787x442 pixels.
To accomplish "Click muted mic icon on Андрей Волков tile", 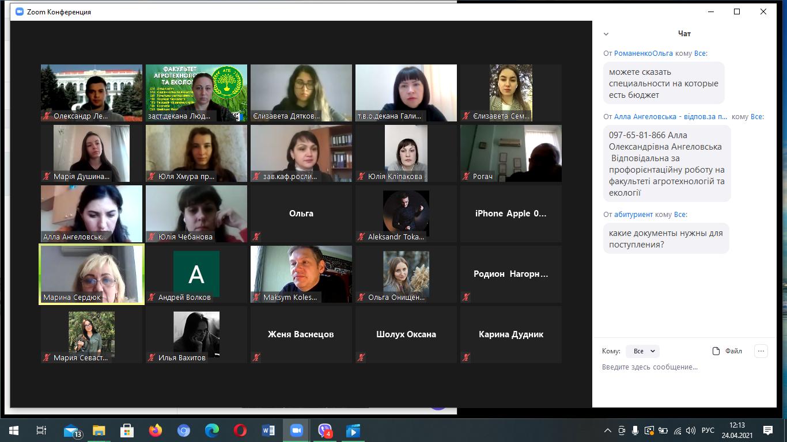I will pos(152,297).
